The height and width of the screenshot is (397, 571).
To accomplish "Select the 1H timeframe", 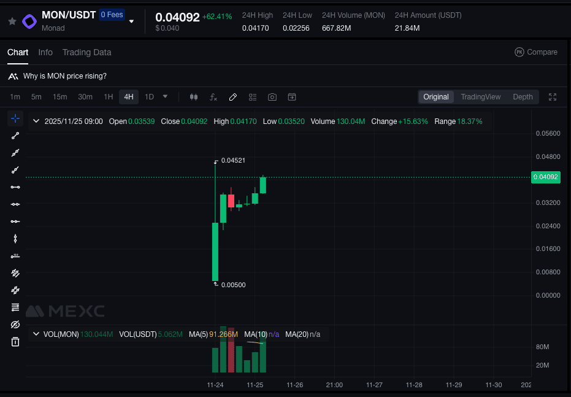I will click(108, 97).
